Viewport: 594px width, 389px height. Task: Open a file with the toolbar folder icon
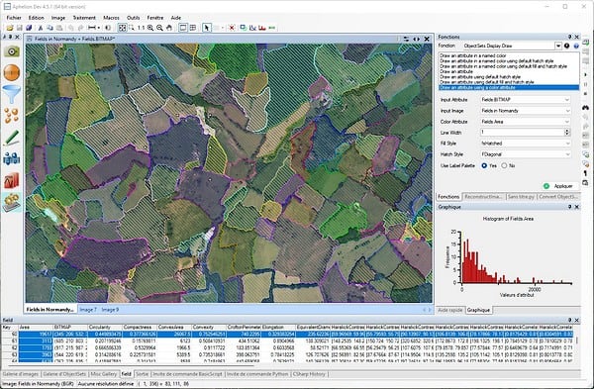10,28
